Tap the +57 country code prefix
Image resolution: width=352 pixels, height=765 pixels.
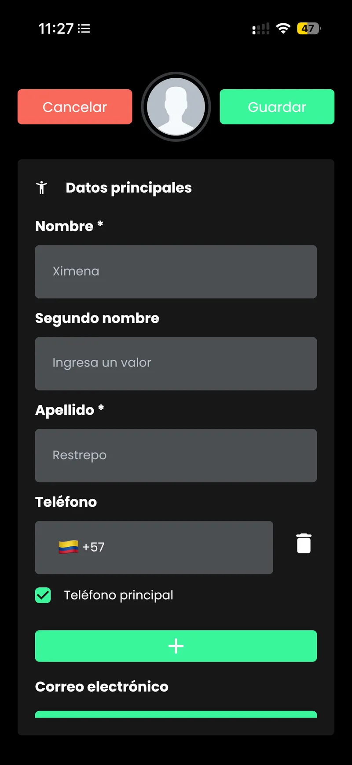click(x=93, y=547)
